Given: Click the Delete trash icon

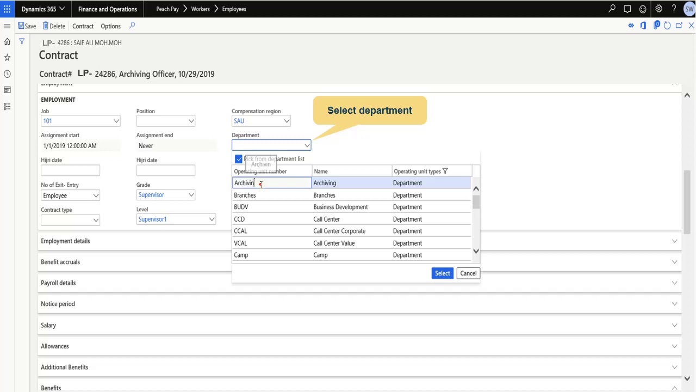Looking at the screenshot, I should pyautogui.click(x=46, y=26).
